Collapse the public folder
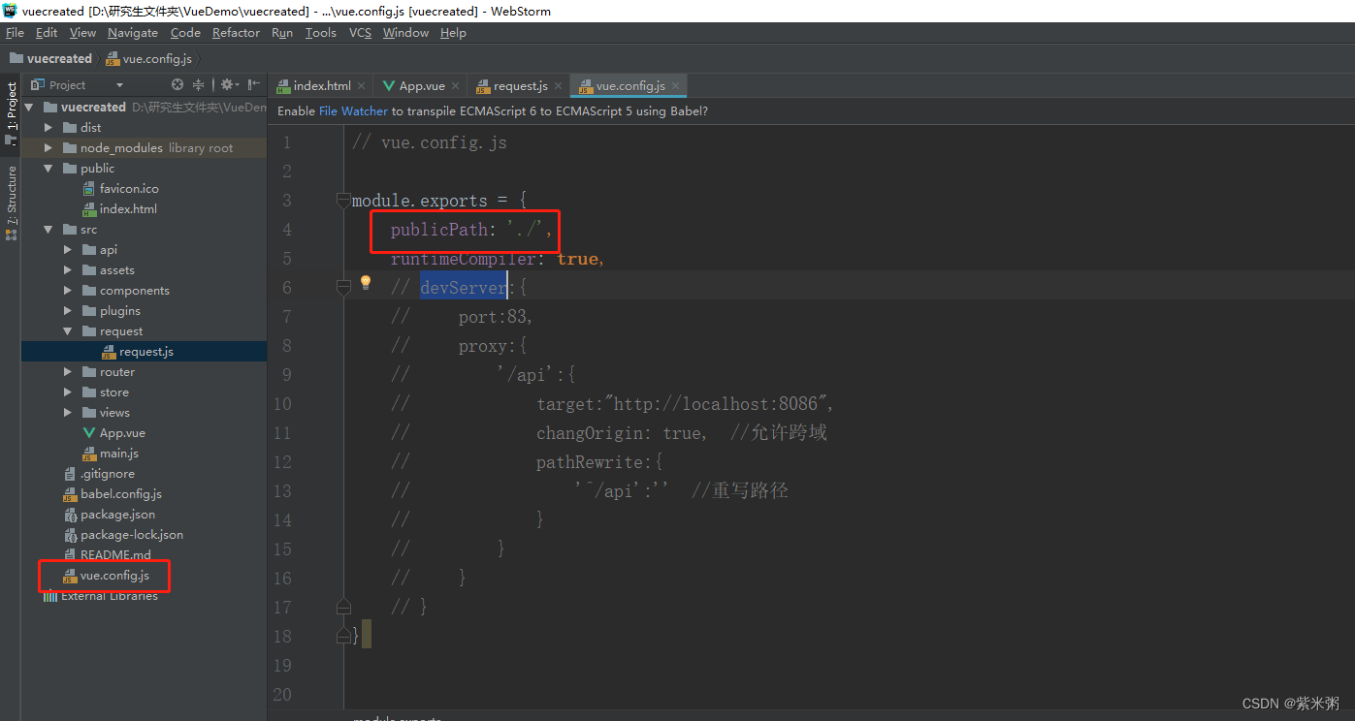The width and height of the screenshot is (1355, 721). pyautogui.click(x=48, y=169)
